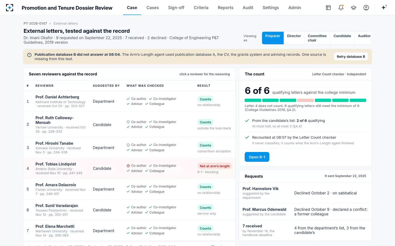The width and height of the screenshot is (395, 246).
Task: Go to the Sign-off tab
Action: click(176, 8)
